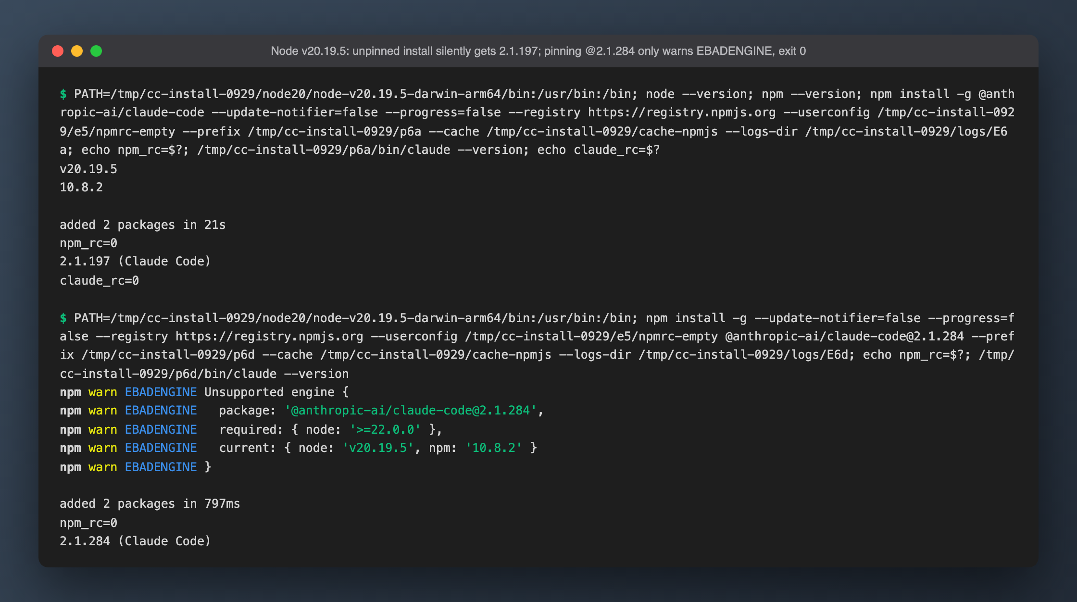This screenshot has height=602, width=1077.
Task: Click the window title starting 'Node v20.19.5: unpinned'
Action: (x=538, y=51)
